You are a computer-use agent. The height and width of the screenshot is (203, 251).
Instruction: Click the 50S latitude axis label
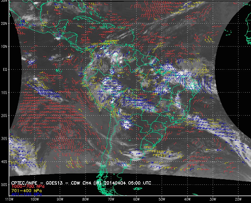(4, 185)
